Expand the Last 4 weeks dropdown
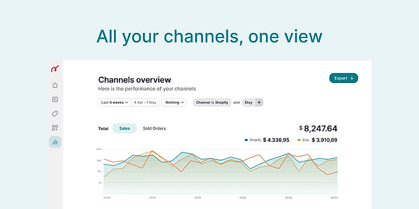 point(114,102)
